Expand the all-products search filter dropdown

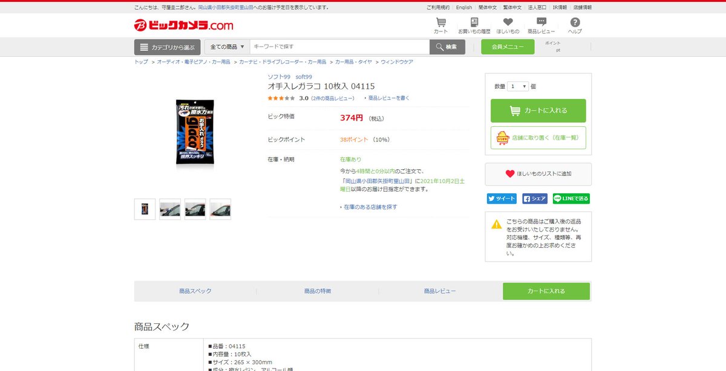(x=227, y=47)
